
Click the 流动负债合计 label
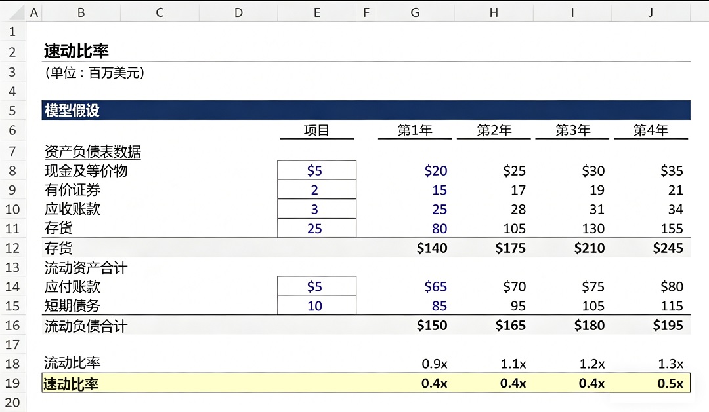(86, 326)
